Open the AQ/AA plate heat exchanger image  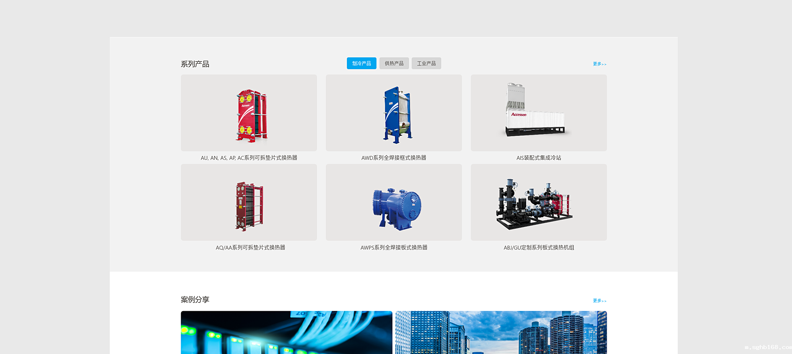point(249,203)
